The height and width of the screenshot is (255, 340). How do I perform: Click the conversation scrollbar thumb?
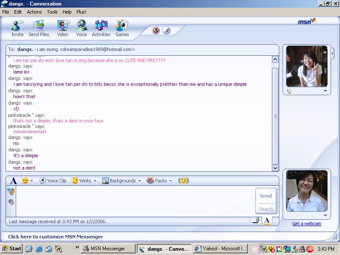point(275,116)
